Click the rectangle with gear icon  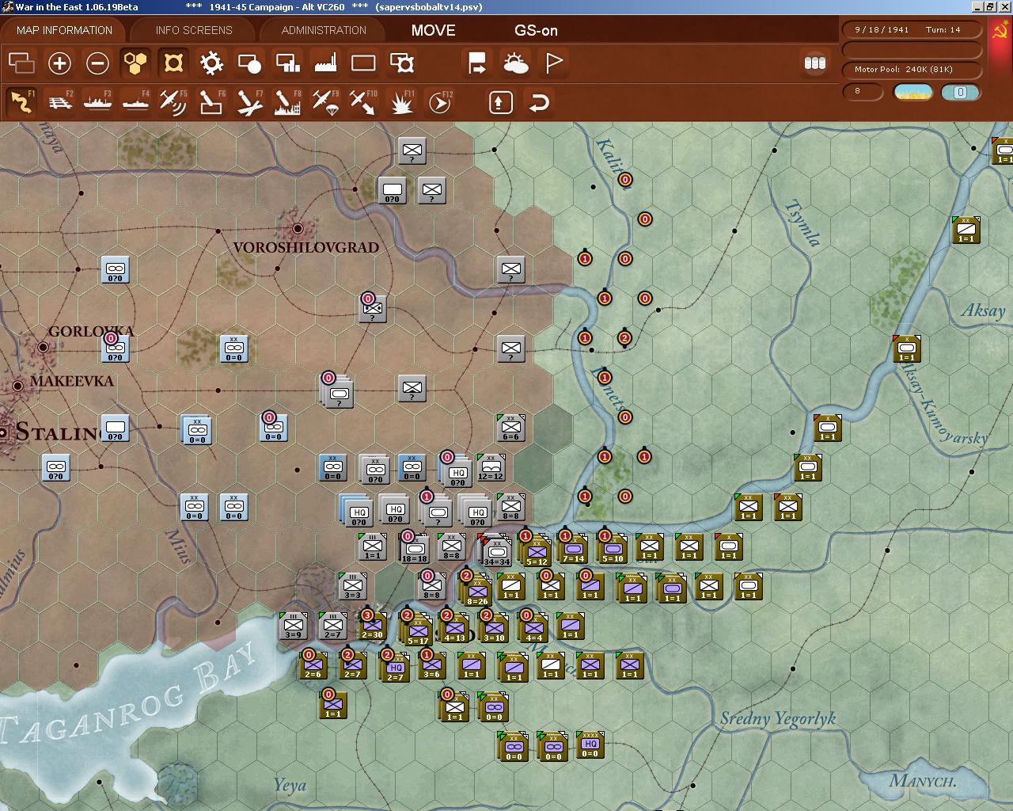402,63
